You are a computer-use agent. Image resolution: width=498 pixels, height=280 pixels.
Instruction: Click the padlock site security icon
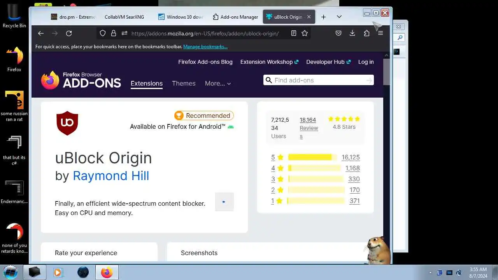[114, 33]
